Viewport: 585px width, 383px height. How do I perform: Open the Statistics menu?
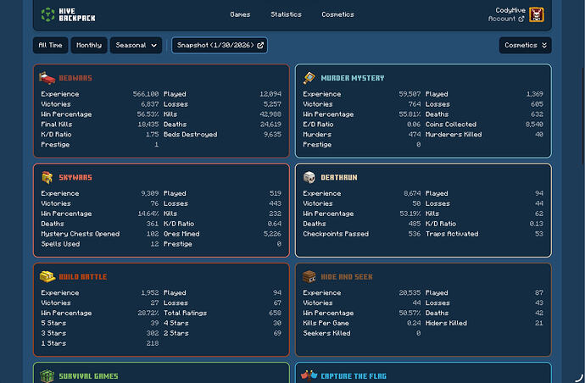click(286, 14)
